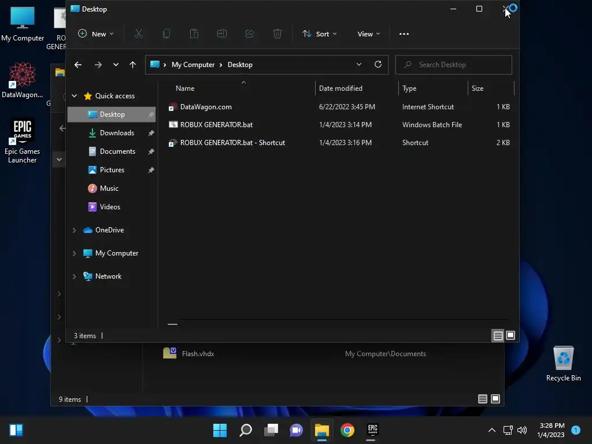Click the Search Desktop field
This screenshot has height=444, width=592.
[454, 65]
